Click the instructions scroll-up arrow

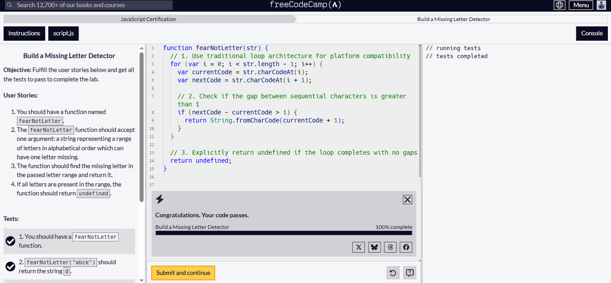[x=142, y=48]
